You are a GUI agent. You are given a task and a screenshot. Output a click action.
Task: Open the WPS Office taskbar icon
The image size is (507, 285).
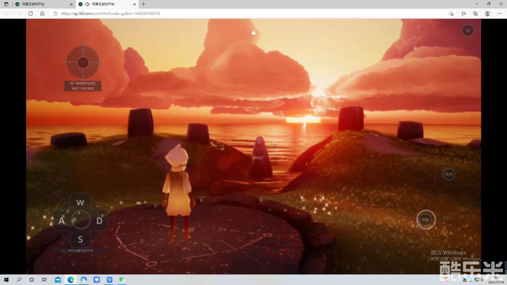coord(109,280)
